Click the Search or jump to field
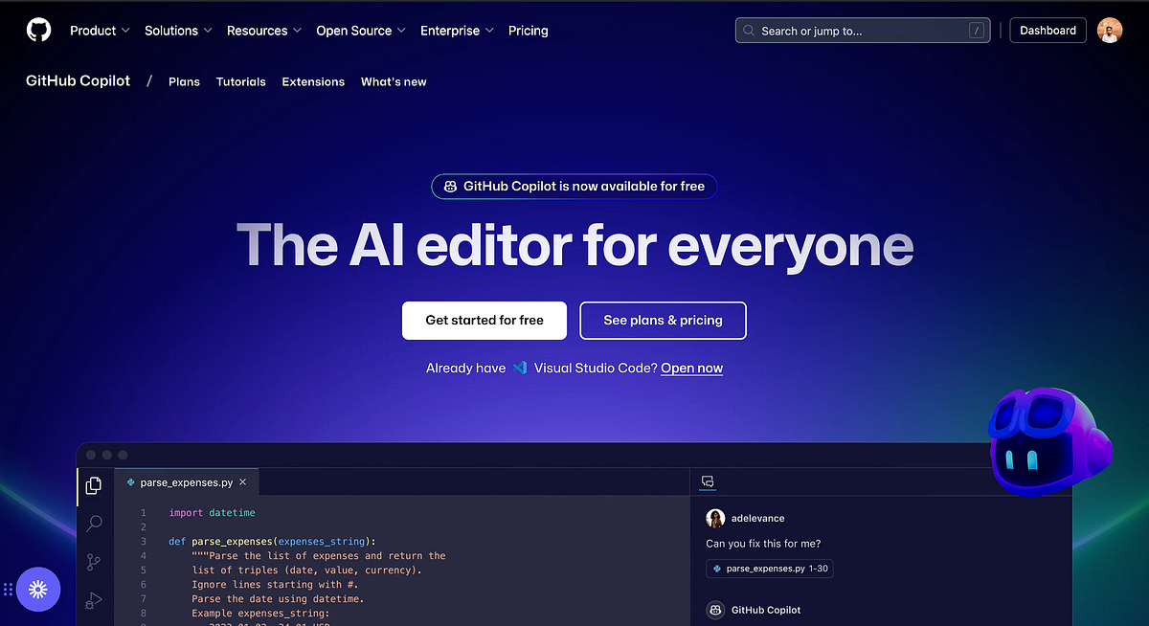 [x=863, y=31]
